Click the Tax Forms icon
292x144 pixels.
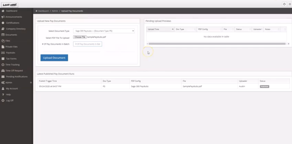3,58
